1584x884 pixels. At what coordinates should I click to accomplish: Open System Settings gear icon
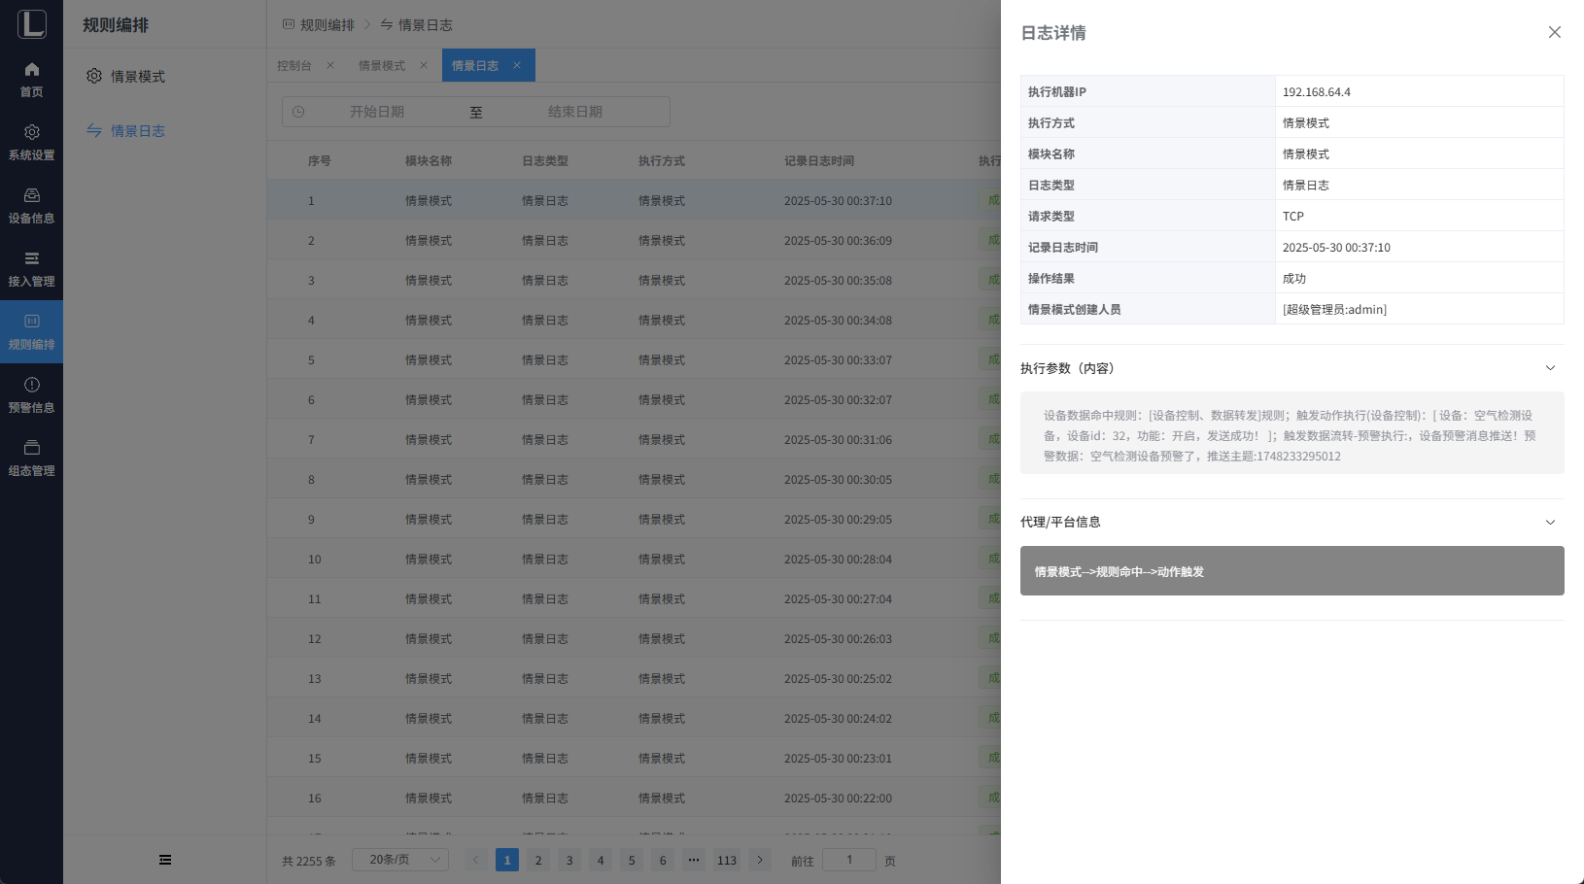[31, 133]
